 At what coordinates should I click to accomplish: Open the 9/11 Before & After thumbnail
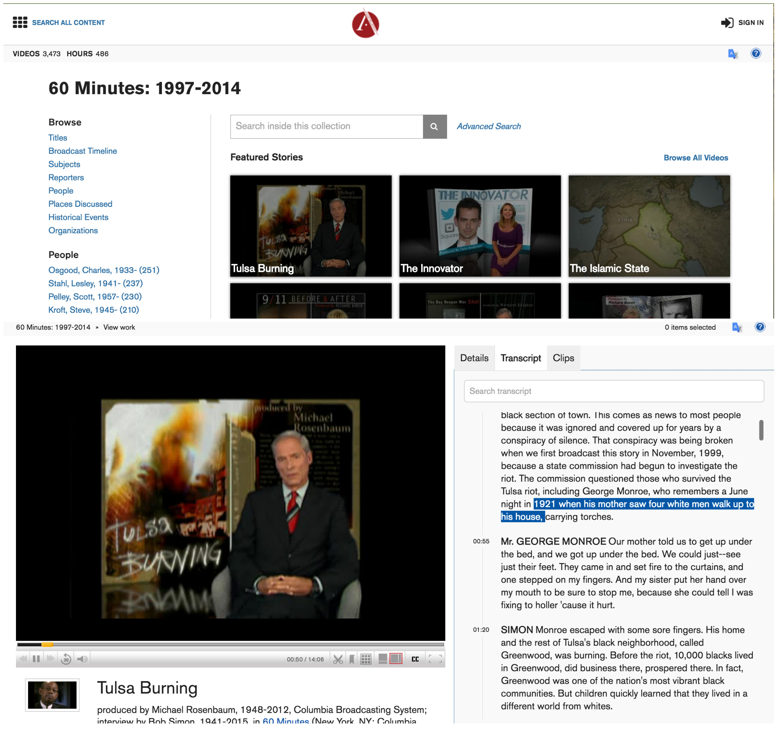311,301
